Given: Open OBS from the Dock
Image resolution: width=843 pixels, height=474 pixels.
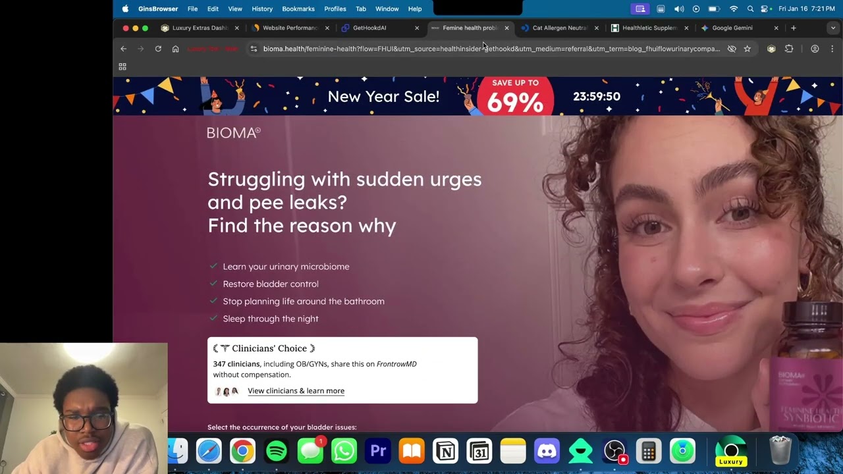Looking at the screenshot, I should pos(614,452).
